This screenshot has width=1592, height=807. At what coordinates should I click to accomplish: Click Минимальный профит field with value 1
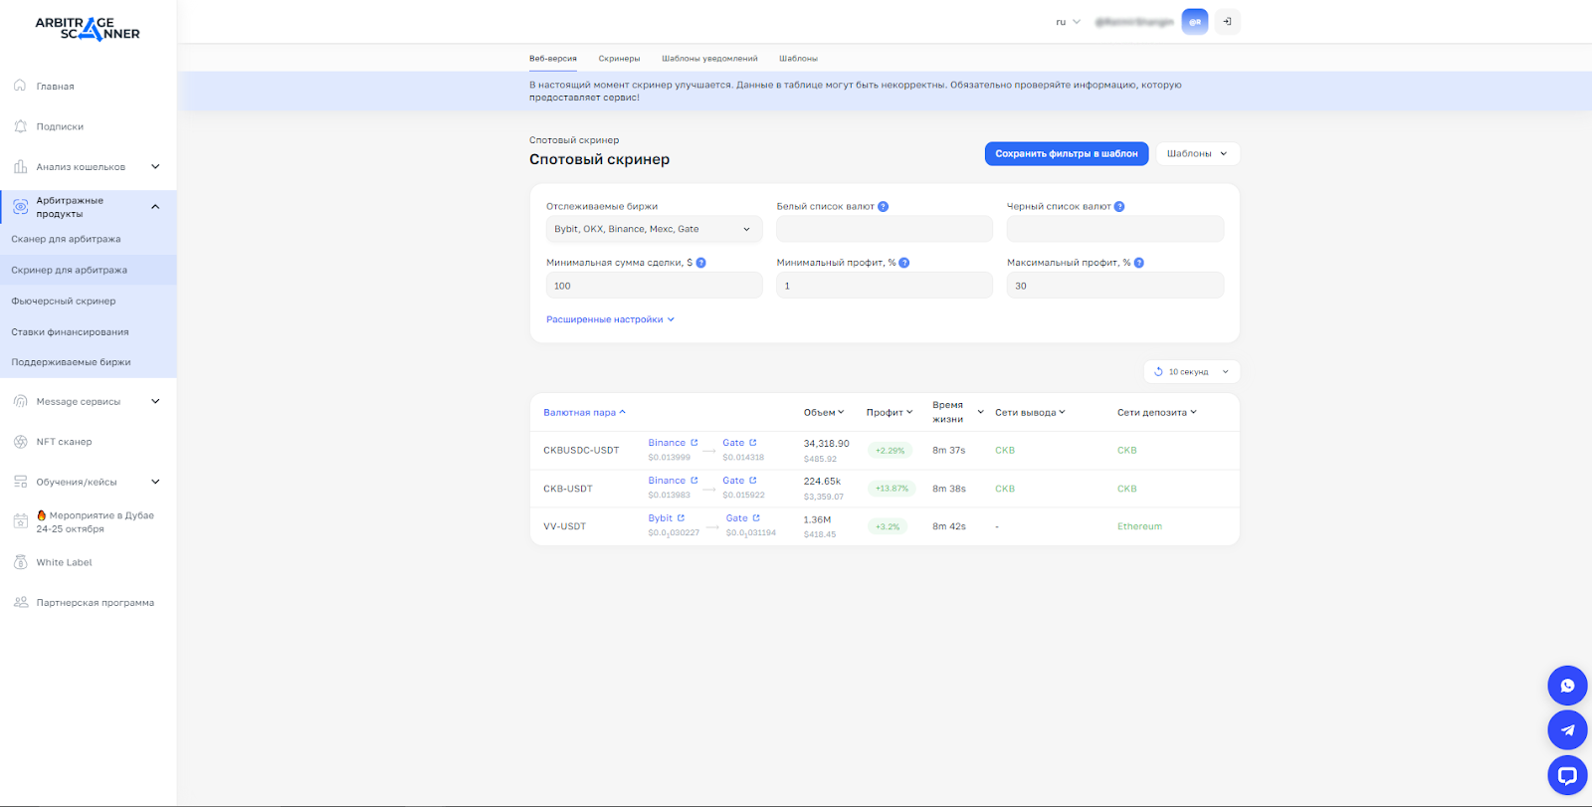click(885, 286)
